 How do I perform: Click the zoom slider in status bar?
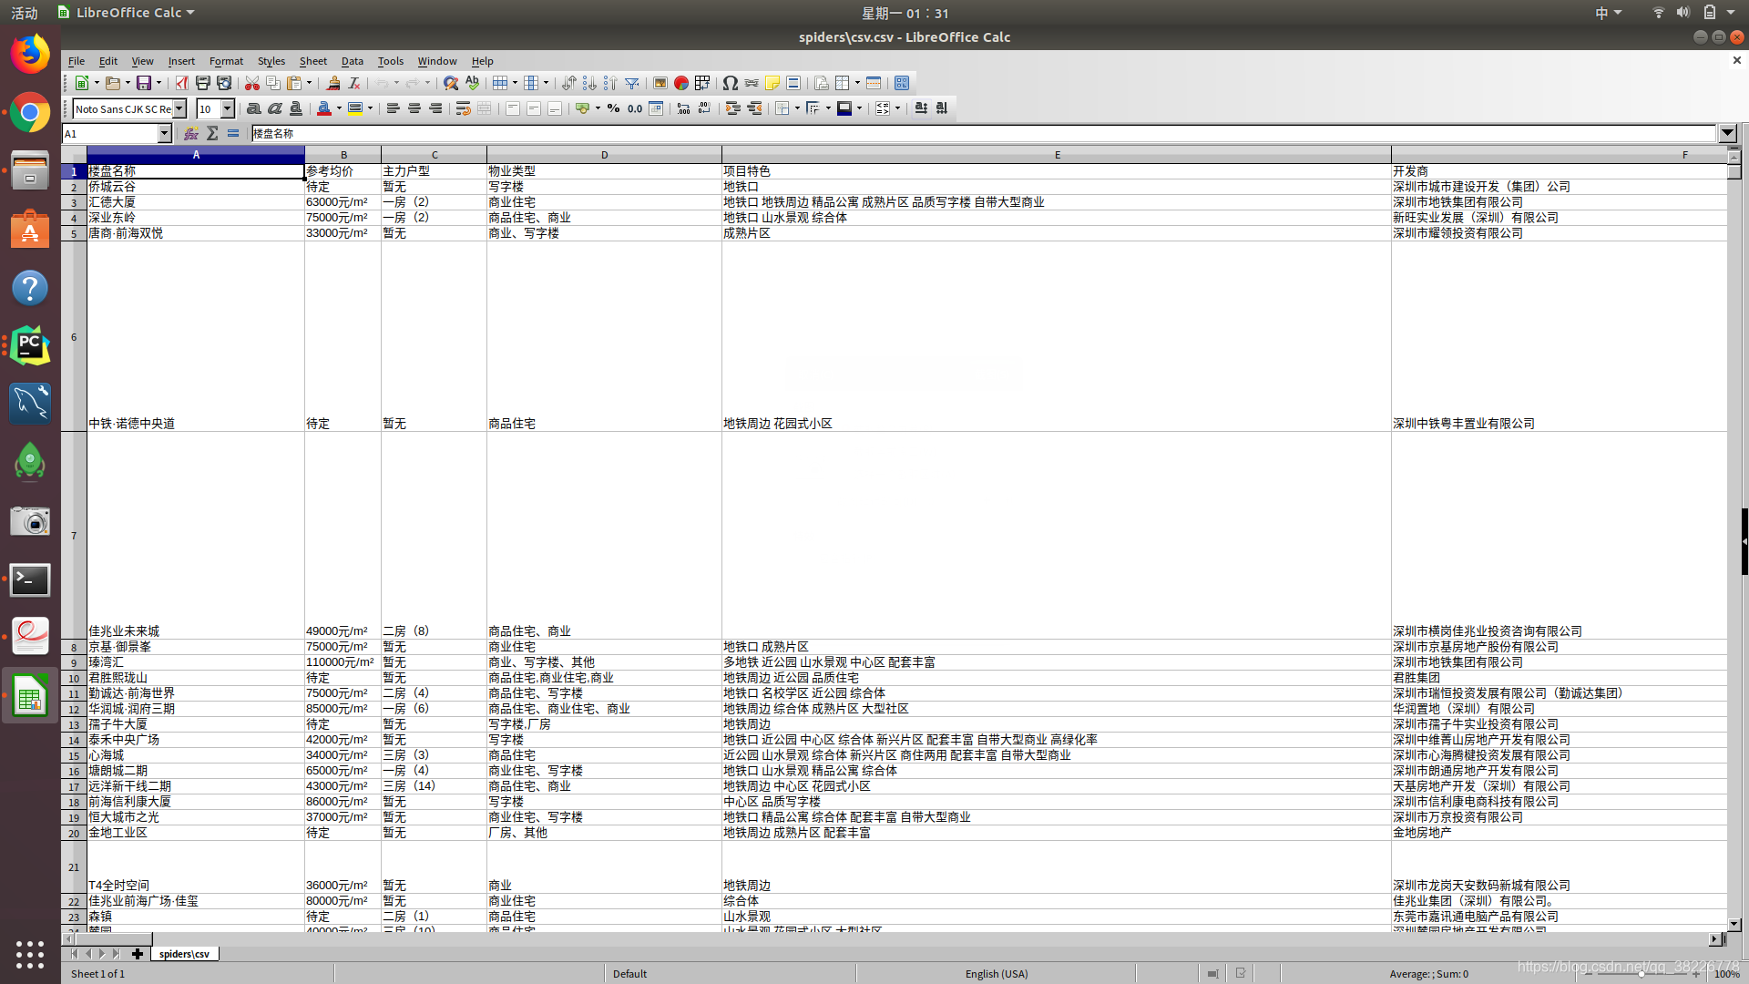click(x=1642, y=974)
